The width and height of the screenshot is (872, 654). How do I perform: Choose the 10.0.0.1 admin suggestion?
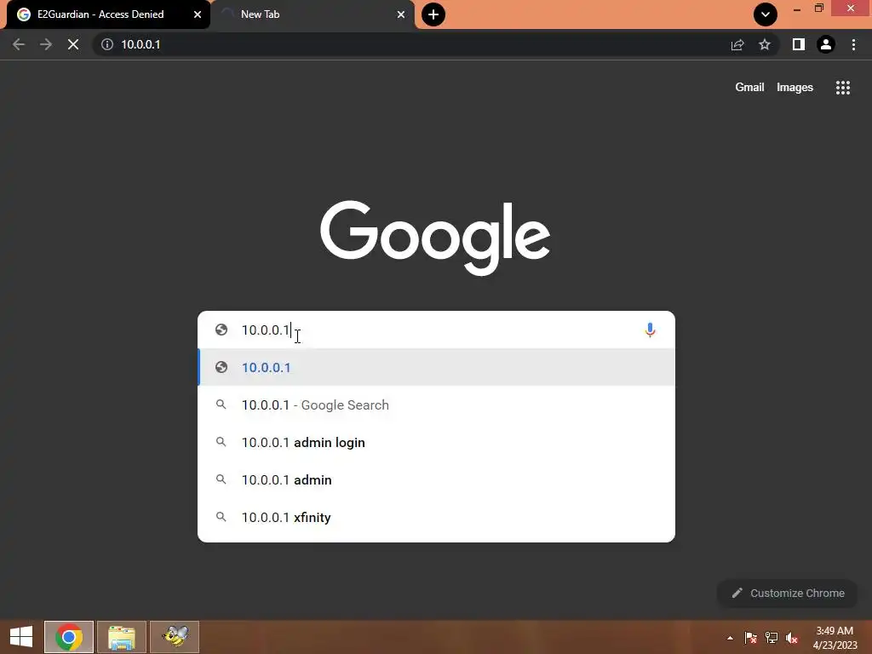click(436, 479)
